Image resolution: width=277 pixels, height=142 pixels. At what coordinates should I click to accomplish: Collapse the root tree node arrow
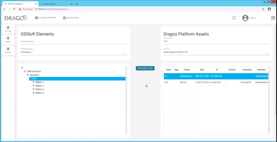point(22,68)
